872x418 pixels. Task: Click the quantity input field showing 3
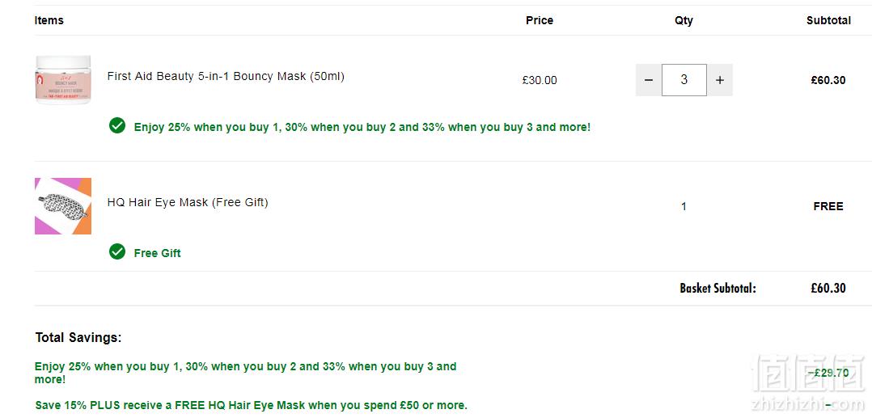[684, 80]
